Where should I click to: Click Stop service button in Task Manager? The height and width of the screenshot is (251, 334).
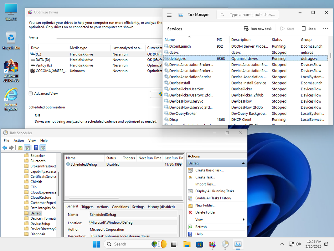(x=309, y=29)
